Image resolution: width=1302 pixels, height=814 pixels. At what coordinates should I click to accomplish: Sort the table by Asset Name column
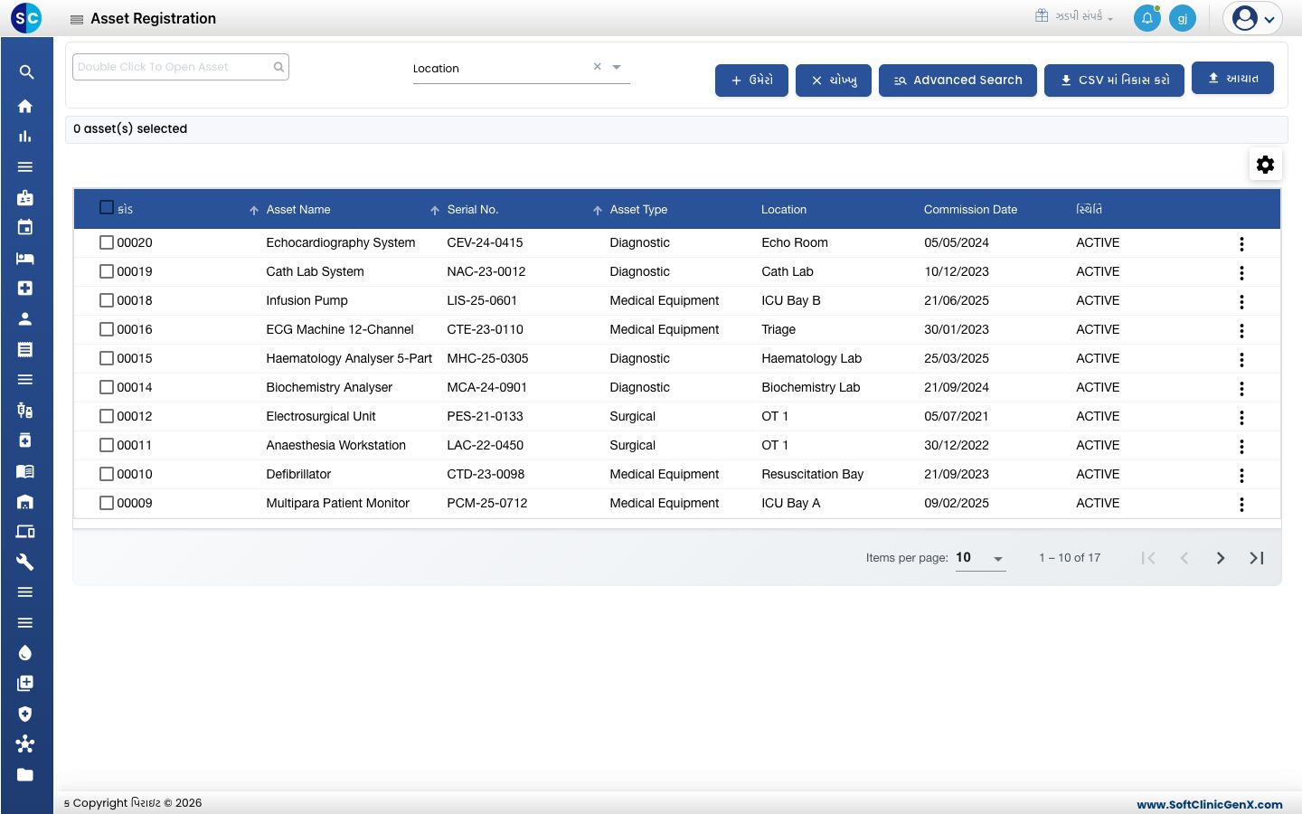click(x=297, y=210)
